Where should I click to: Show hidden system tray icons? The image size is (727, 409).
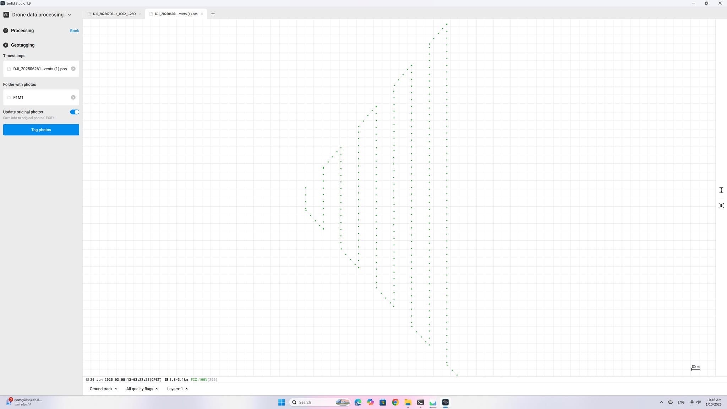(x=661, y=402)
